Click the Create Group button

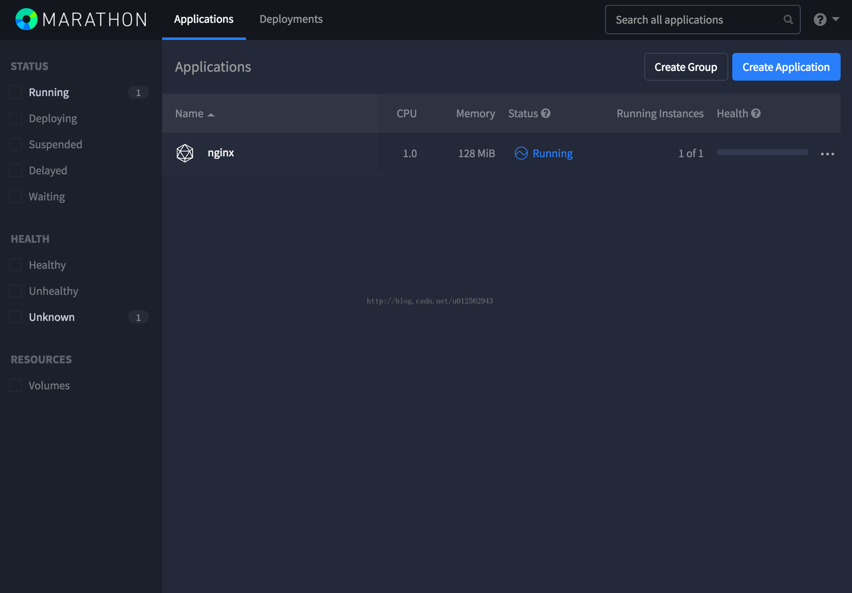(686, 67)
